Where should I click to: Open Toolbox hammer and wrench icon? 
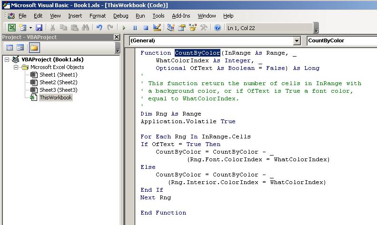point(204,28)
